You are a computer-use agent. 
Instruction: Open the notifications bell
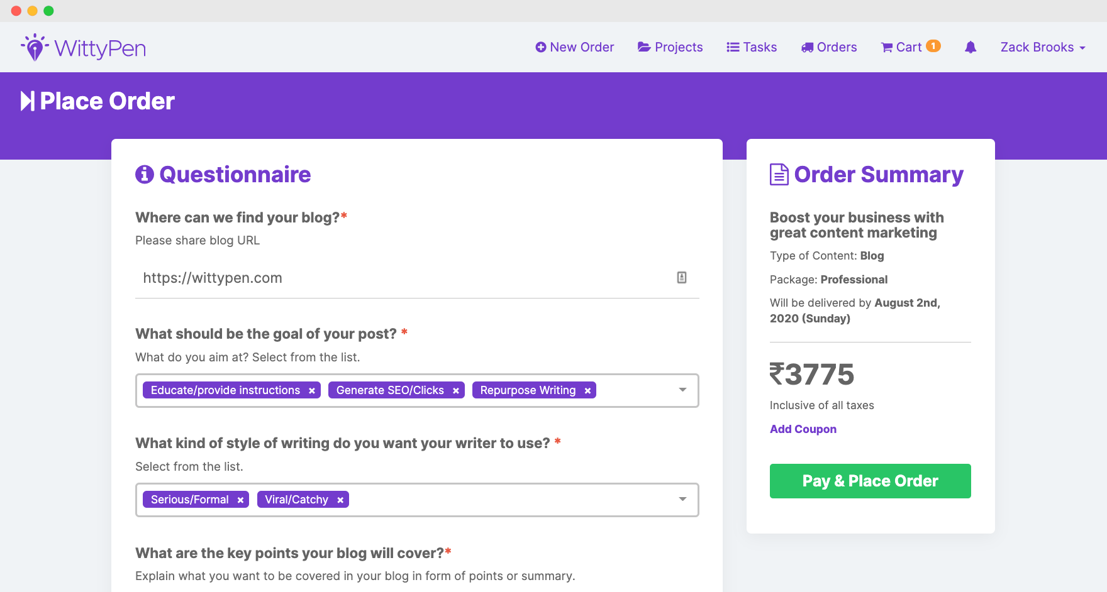pos(971,47)
